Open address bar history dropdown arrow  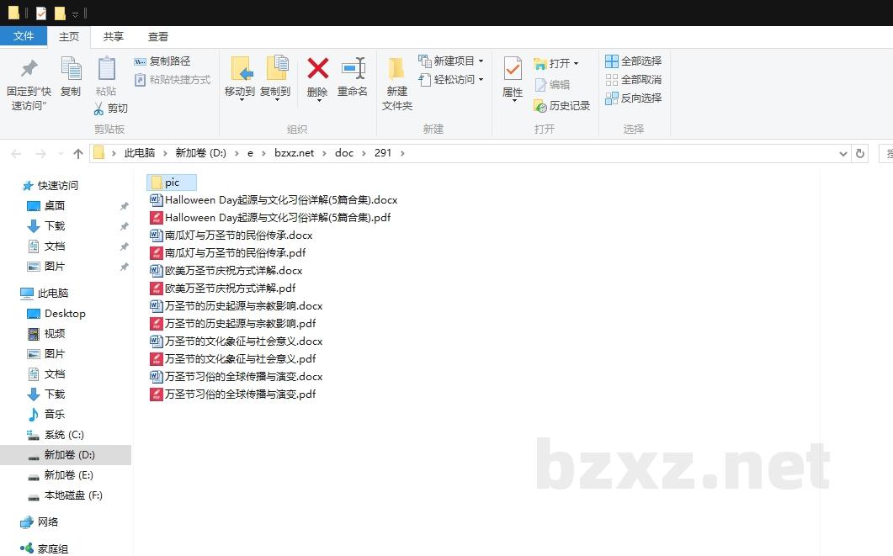[x=843, y=153]
